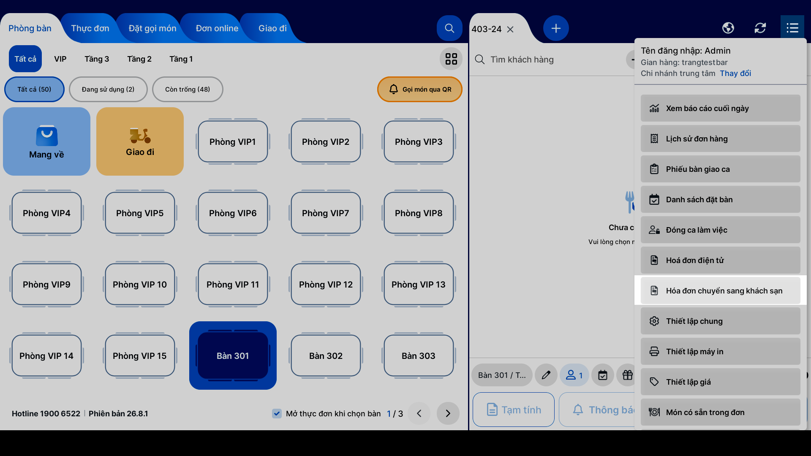The image size is (811, 456).
Task: Toggle the hamburger menu list icon
Action: point(792,28)
